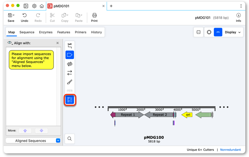Switch to the Features tab
249x157 pixels.
point(64,32)
